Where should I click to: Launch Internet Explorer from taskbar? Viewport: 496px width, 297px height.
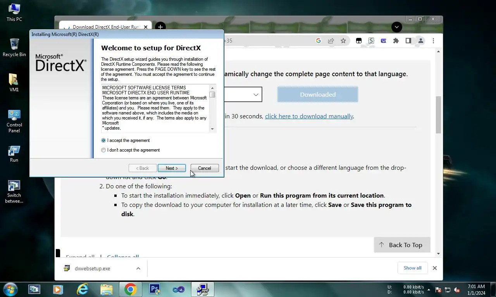click(x=82, y=289)
